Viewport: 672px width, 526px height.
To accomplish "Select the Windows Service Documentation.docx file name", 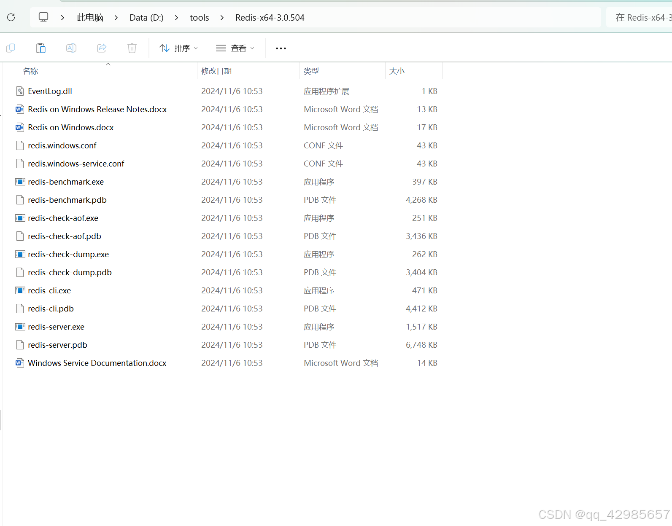I will pos(97,363).
